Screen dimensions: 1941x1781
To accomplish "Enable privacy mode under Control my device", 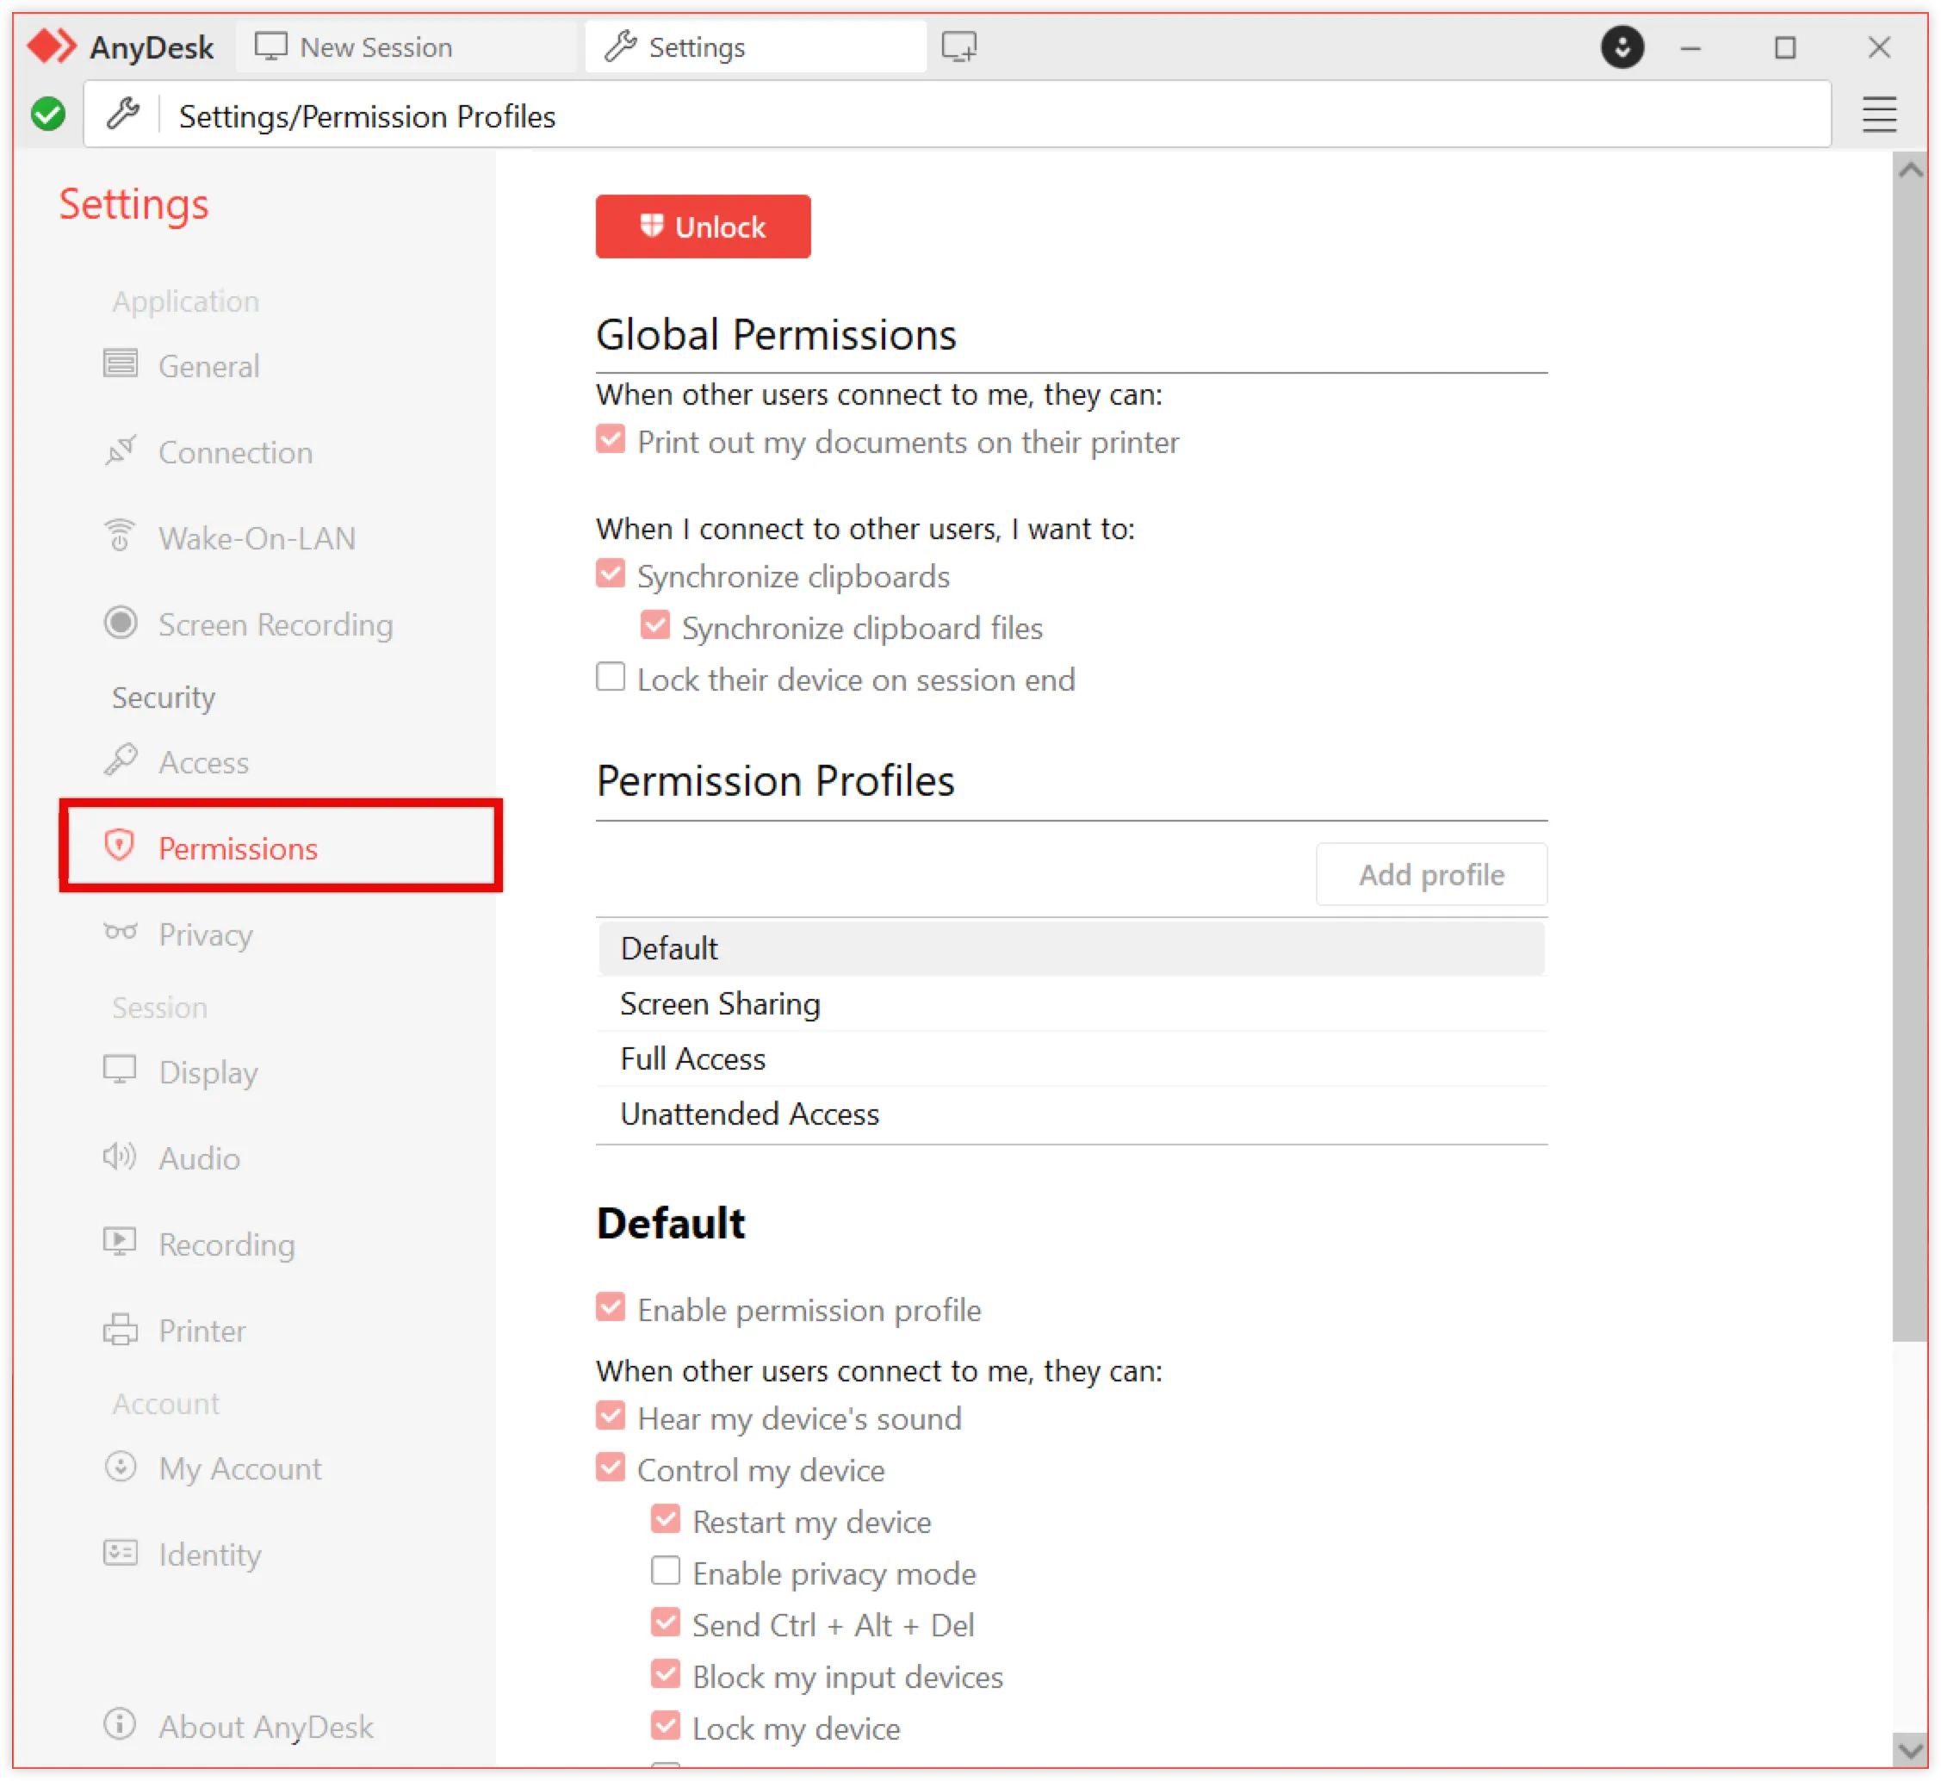I will pyautogui.click(x=665, y=1571).
